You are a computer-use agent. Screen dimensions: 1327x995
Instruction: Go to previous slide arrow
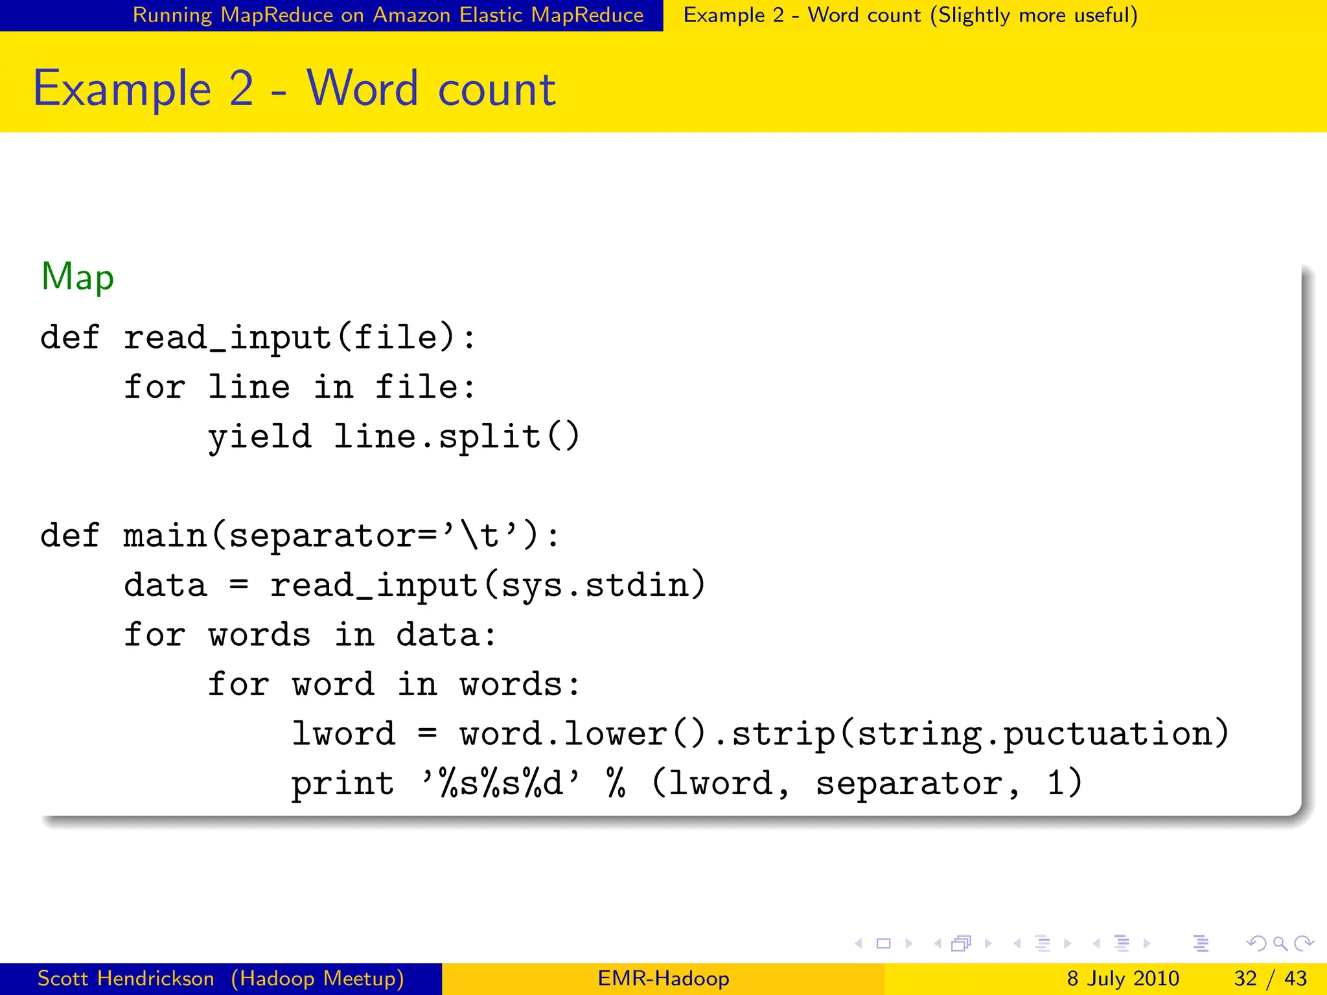click(859, 944)
